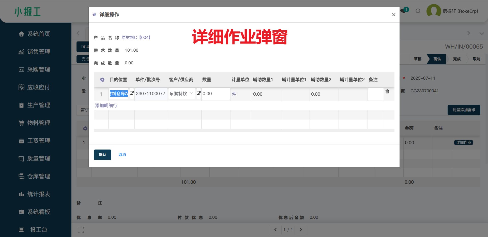Open the 原材料C【004】 product link
The height and width of the screenshot is (237, 488).
[136, 37]
